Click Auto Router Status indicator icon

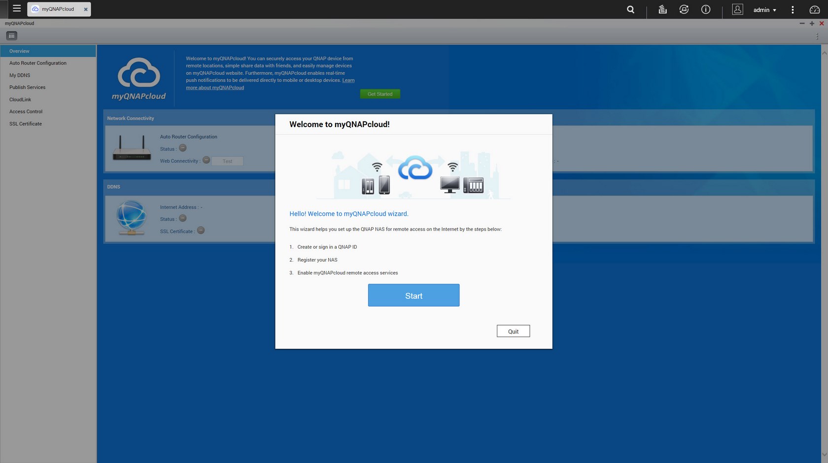coord(183,148)
